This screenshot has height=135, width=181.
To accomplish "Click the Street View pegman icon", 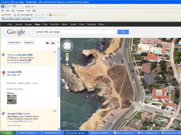I will point(67,55).
